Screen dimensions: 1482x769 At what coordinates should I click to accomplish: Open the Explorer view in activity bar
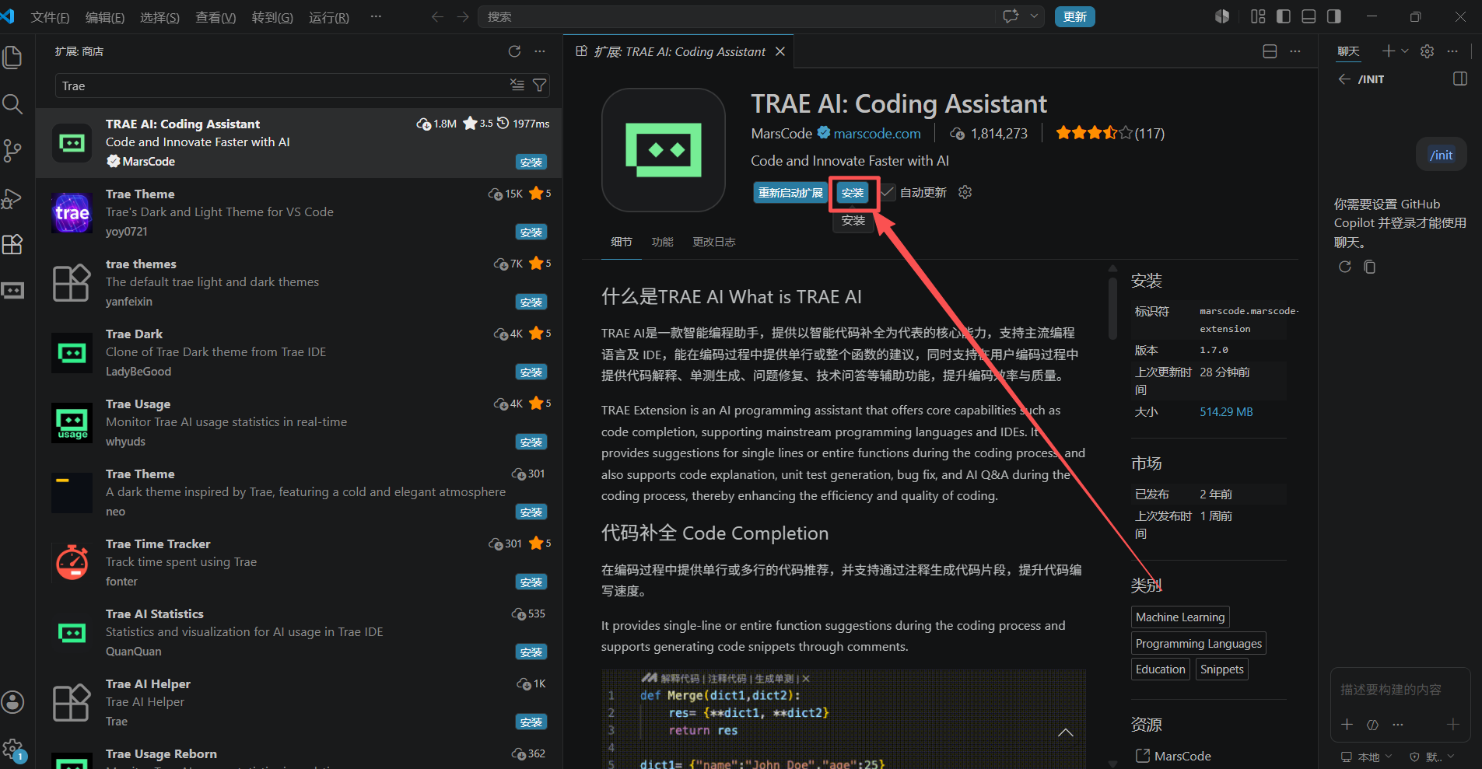click(x=12, y=58)
